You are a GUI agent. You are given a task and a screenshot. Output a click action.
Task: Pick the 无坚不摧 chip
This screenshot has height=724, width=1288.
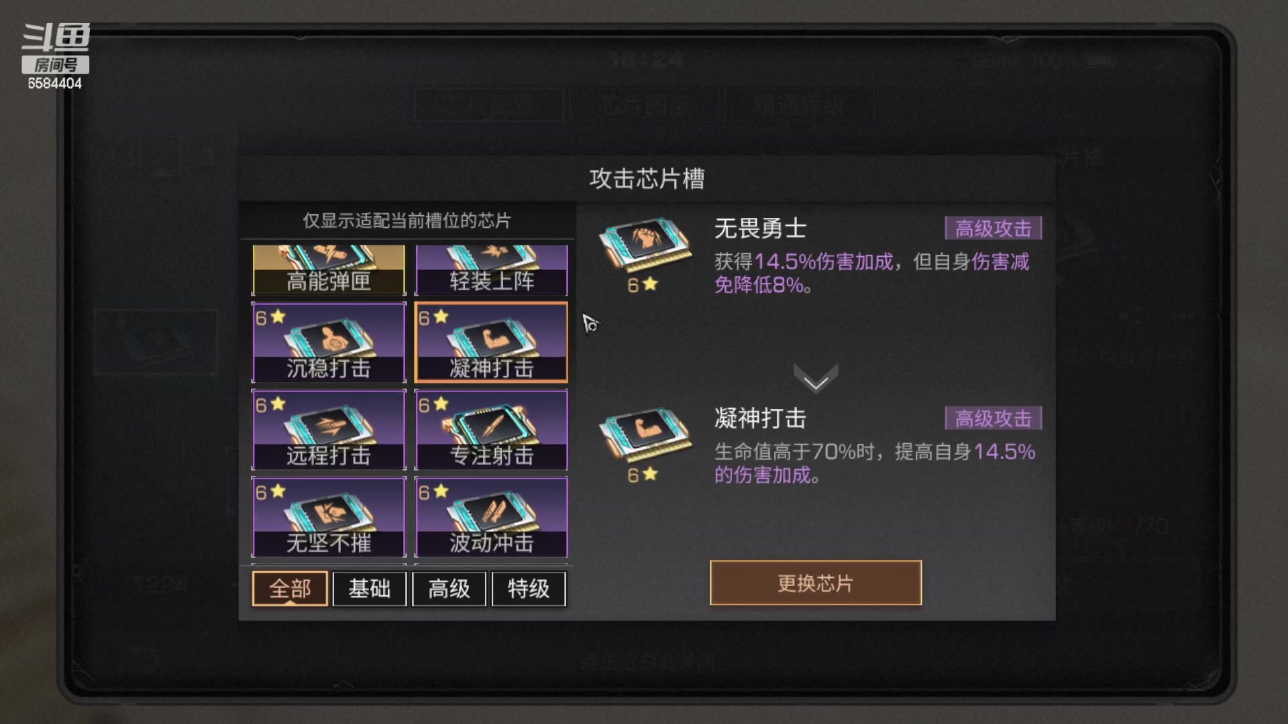coord(329,517)
